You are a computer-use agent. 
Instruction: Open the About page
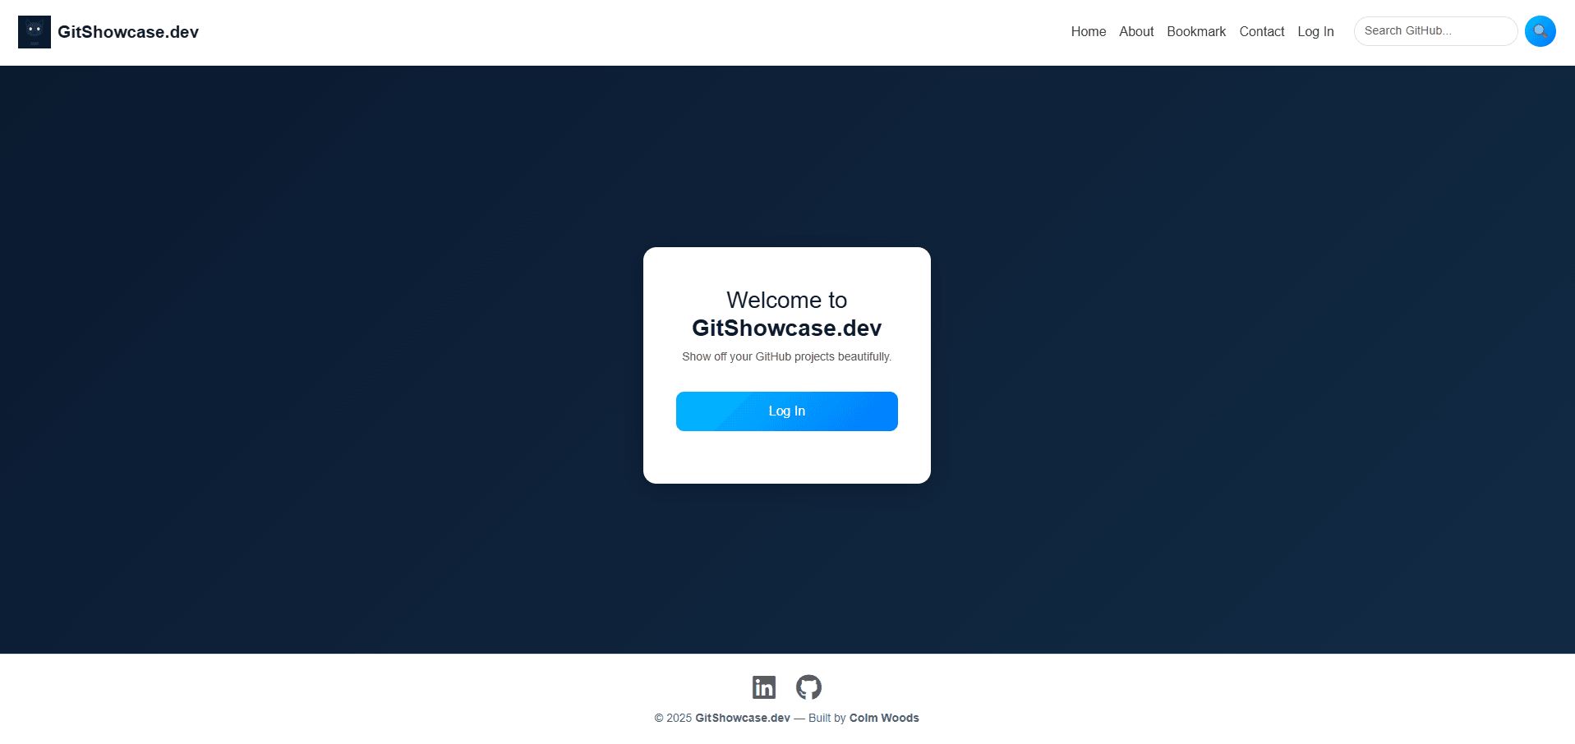[1135, 31]
